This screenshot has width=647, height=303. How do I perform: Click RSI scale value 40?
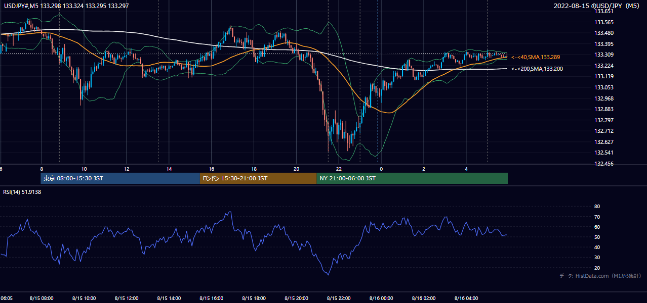point(597,247)
